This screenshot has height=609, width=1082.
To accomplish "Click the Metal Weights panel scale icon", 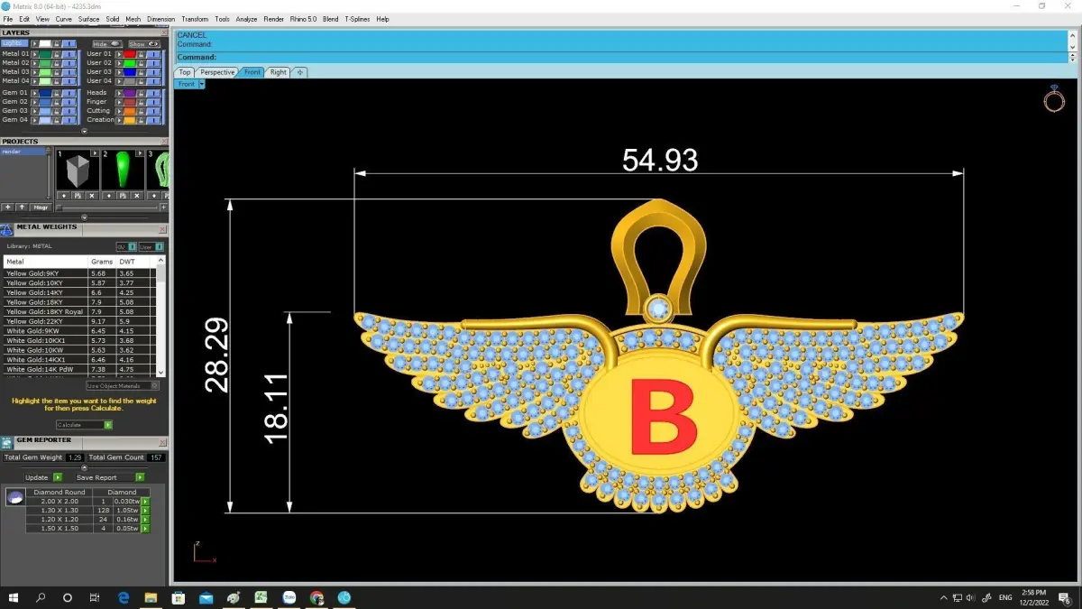I will pos(6,230).
